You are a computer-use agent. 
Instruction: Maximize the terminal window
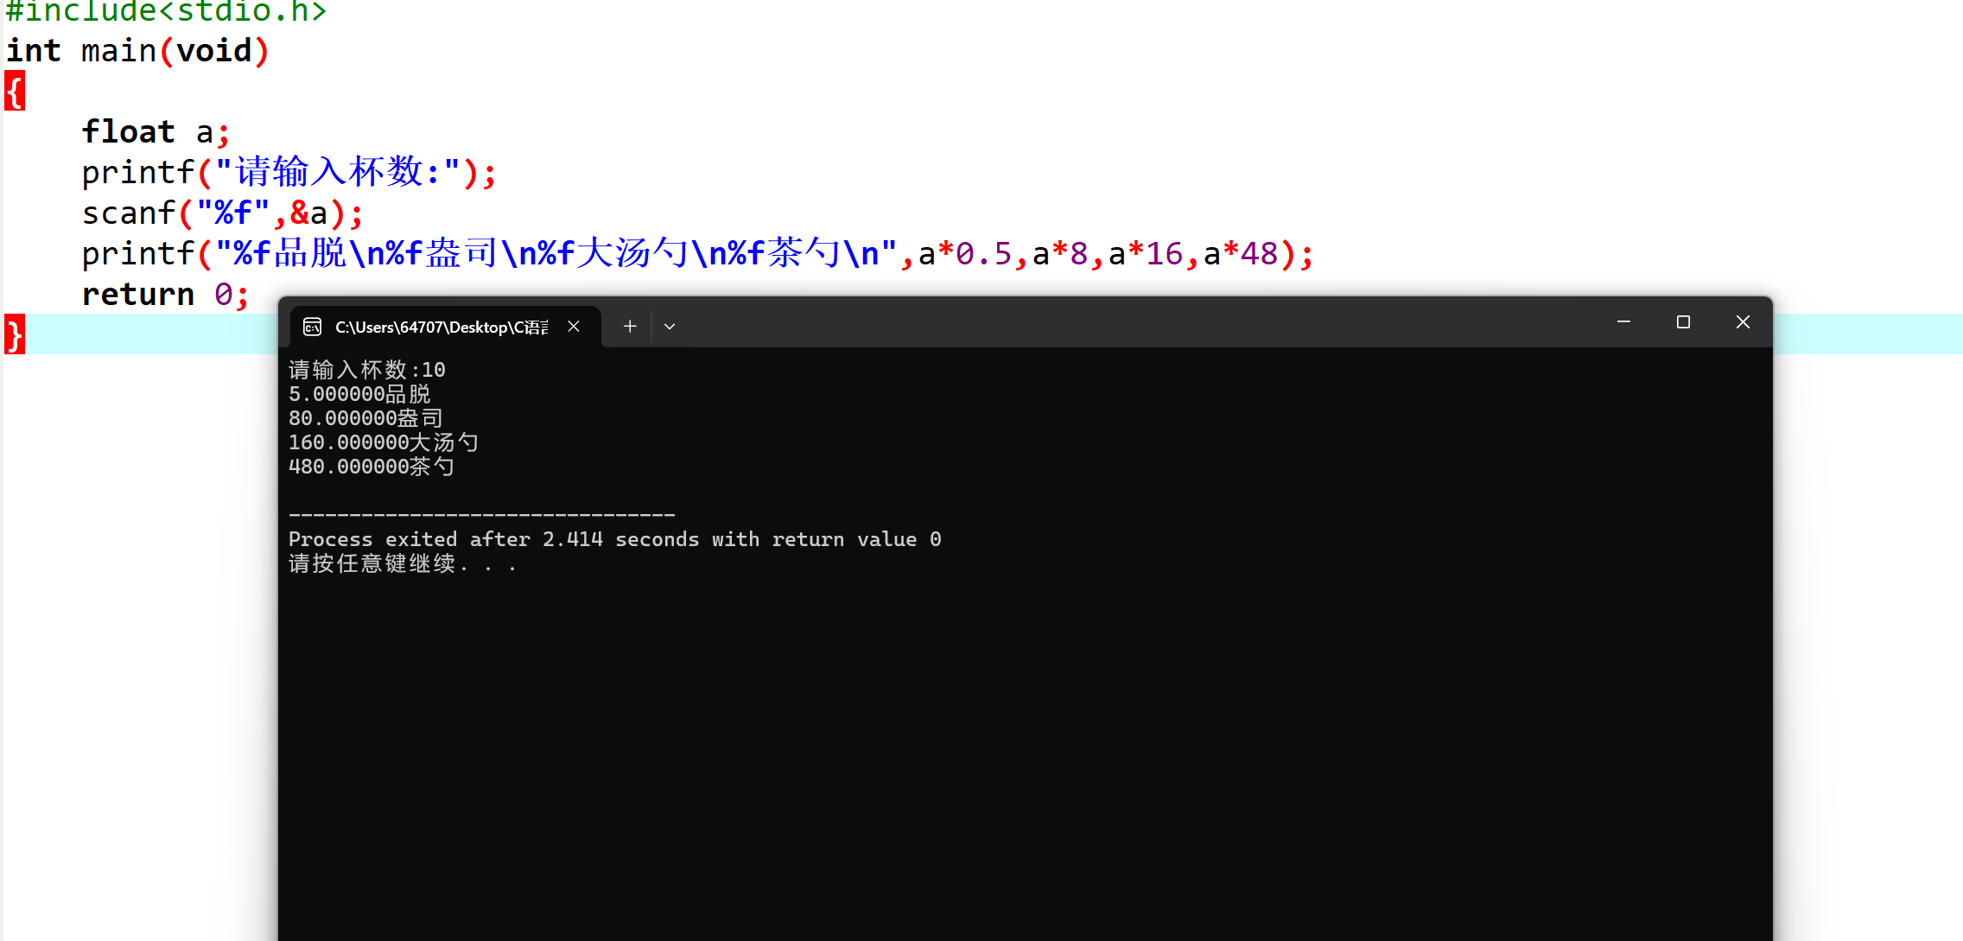point(1683,322)
